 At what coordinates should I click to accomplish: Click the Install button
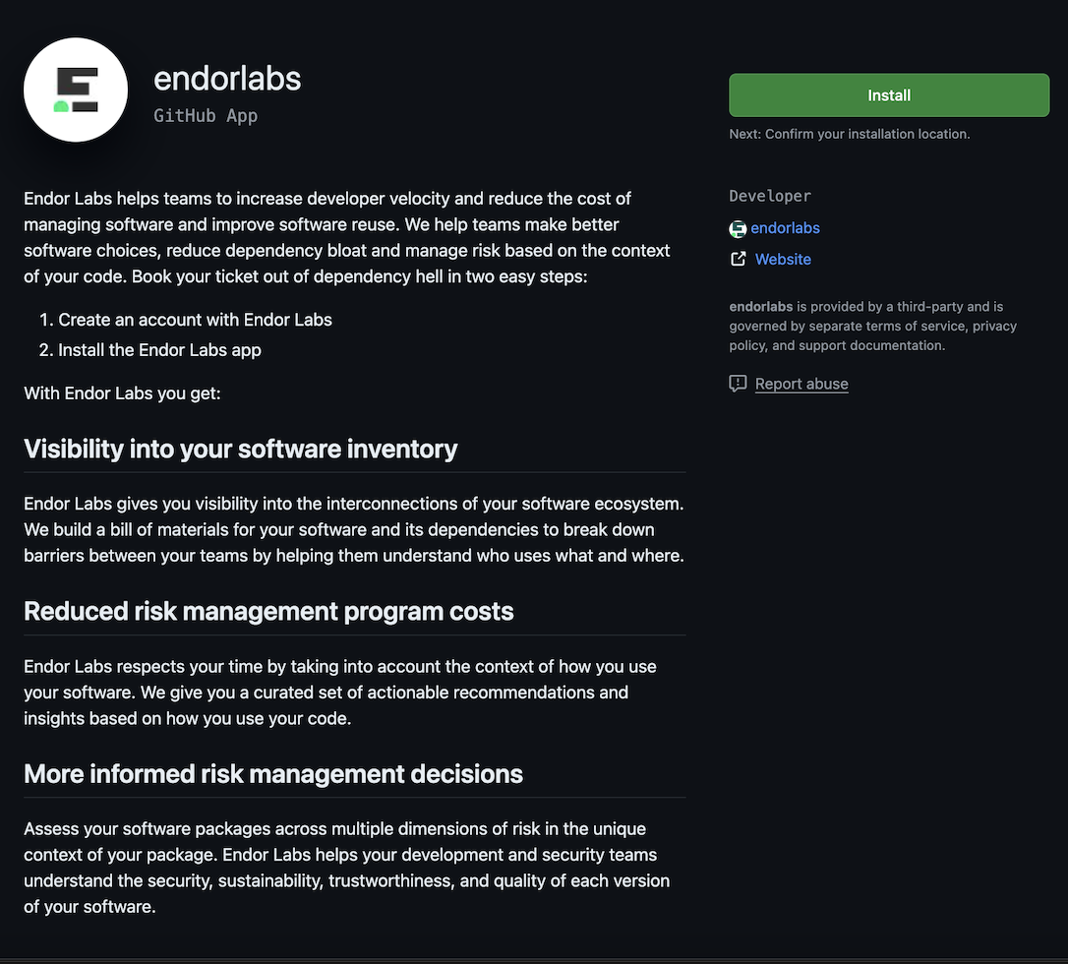coord(888,94)
